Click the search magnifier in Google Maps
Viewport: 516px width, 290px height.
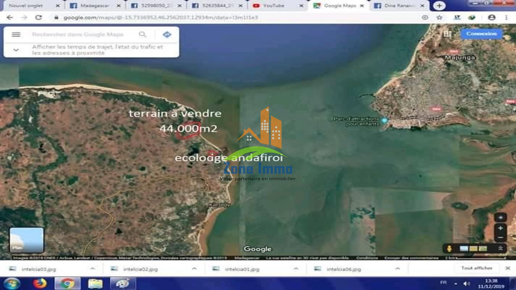coord(143,34)
